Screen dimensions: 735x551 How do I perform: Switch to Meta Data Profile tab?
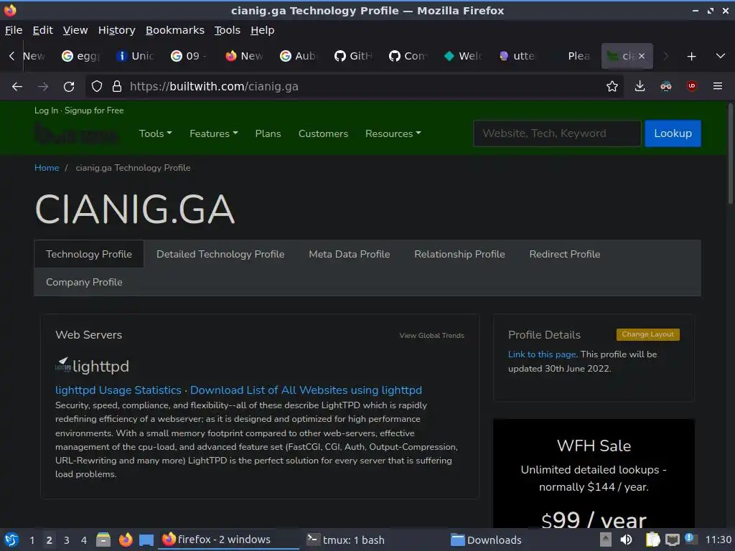[x=350, y=254]
